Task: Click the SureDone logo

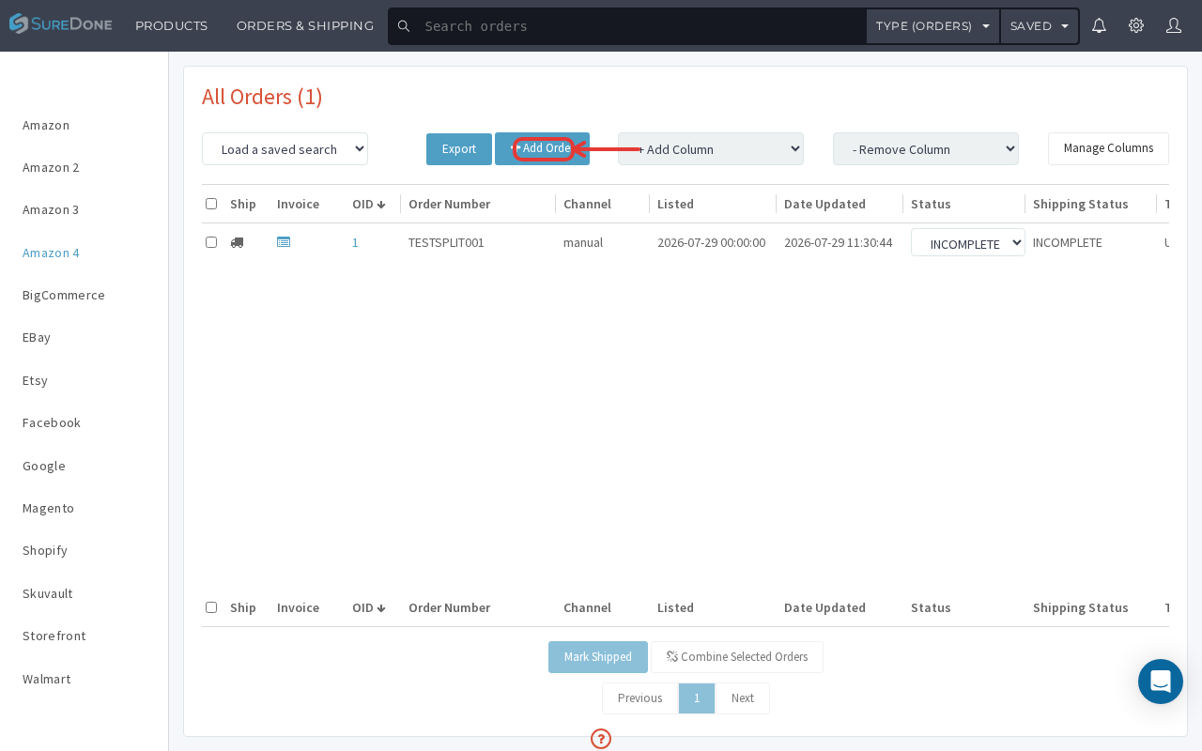Action: [x=60, y=24]
